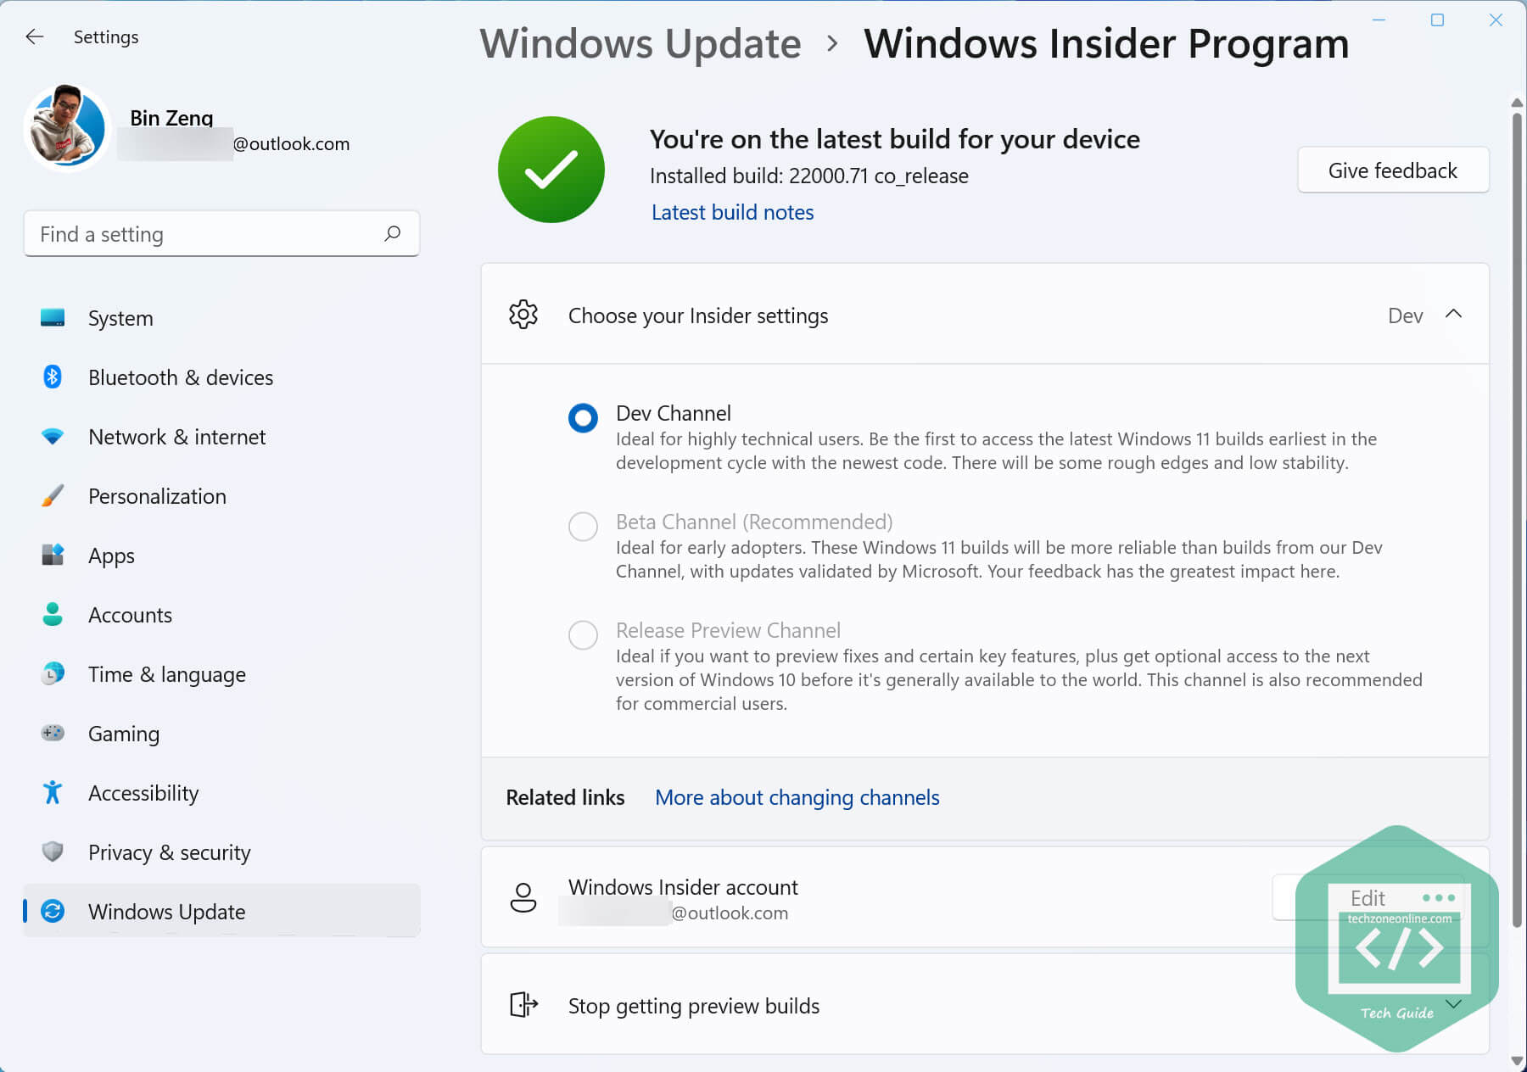Click the Give feedback button
The height and width of the screenshot is (1072, 1527).
[1393, 170]
